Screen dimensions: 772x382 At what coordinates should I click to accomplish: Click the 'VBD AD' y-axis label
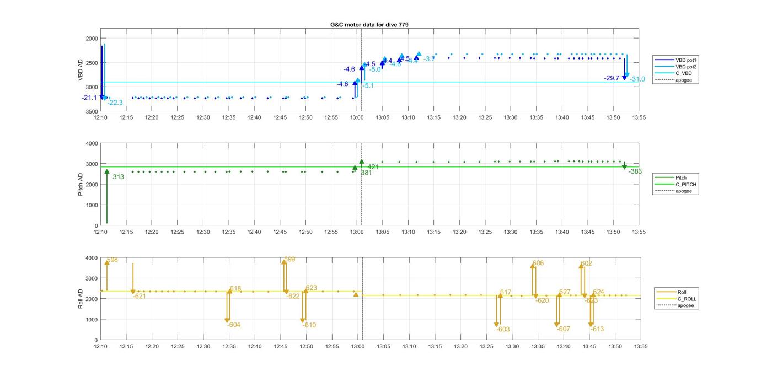click(x=81, y=70)
